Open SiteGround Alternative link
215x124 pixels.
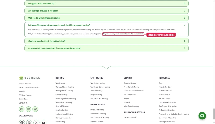pos(167,106)
